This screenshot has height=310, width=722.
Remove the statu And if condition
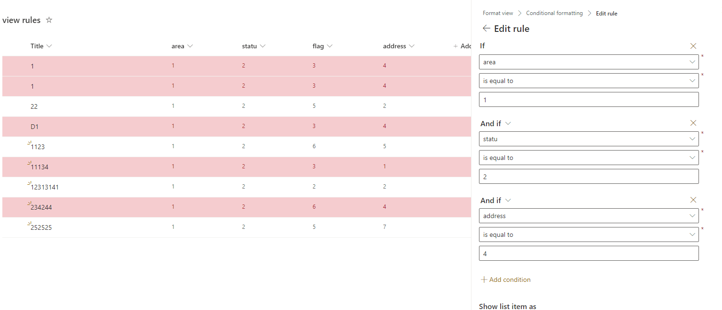point(693,123)
